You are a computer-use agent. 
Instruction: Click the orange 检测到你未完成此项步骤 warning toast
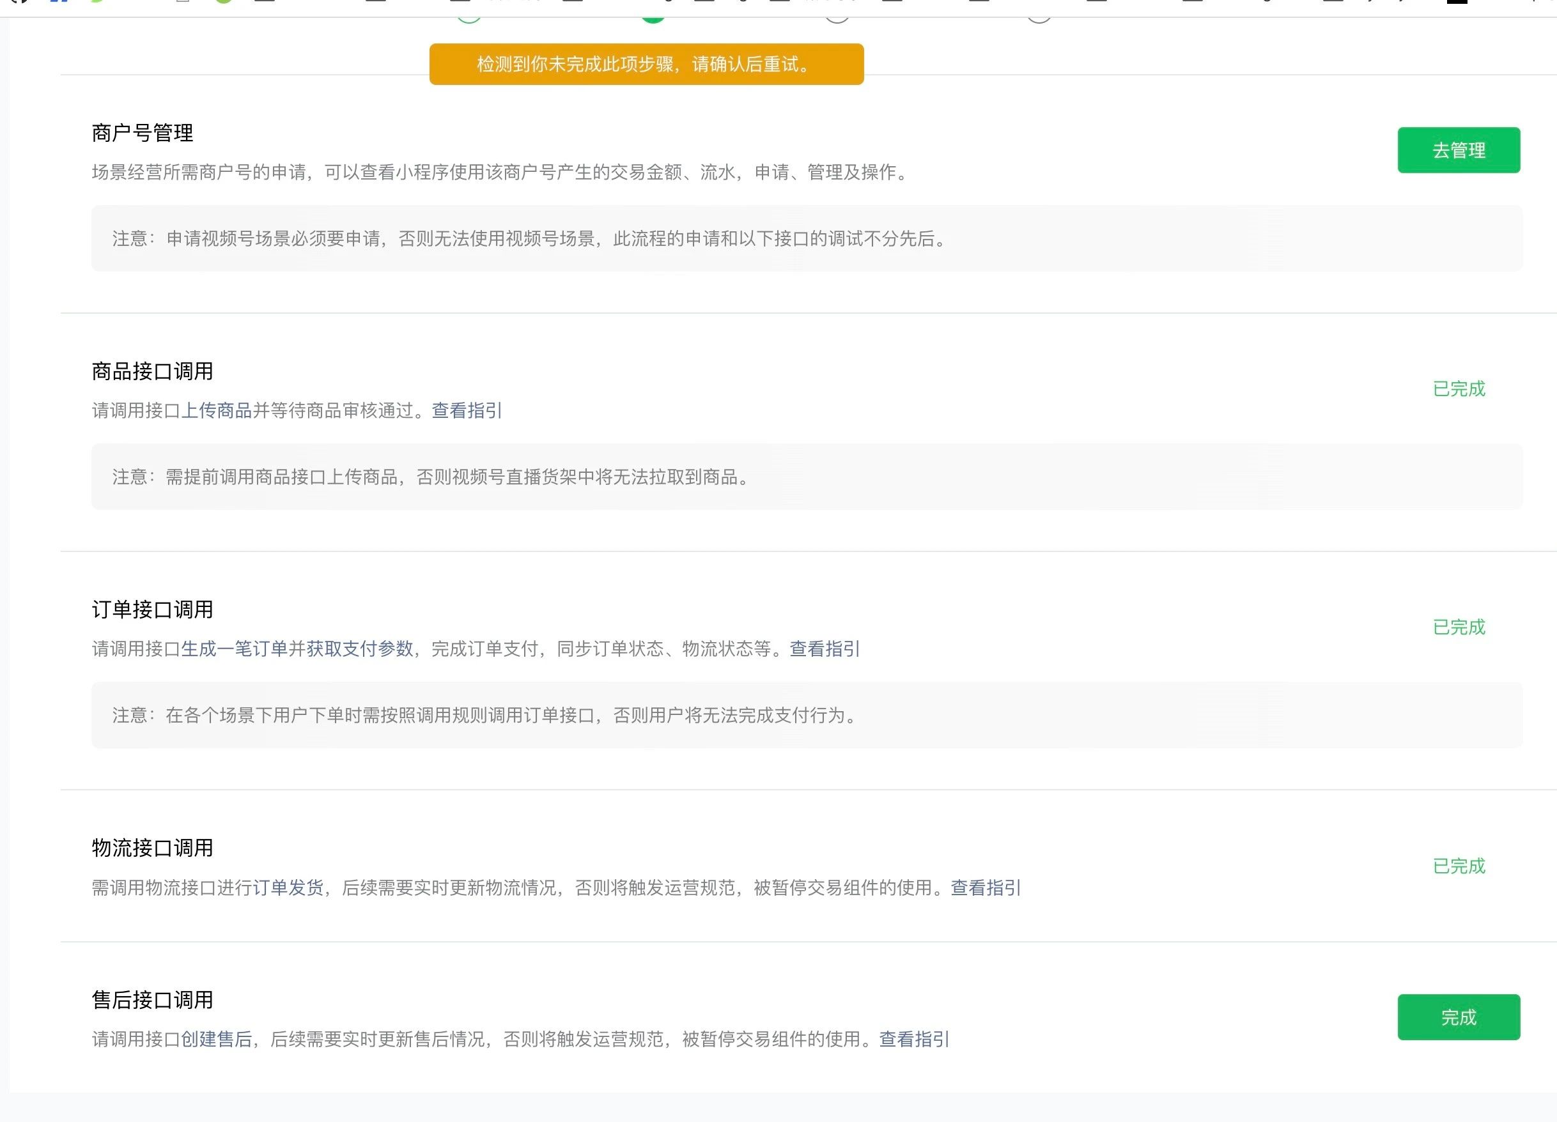pyautogui.click(x=646, y=65)
